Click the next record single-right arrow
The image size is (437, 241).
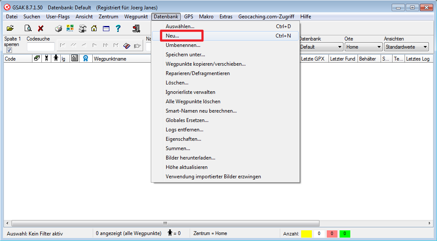click(95, 45)
